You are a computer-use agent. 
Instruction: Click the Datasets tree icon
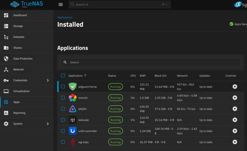[6, 37]
